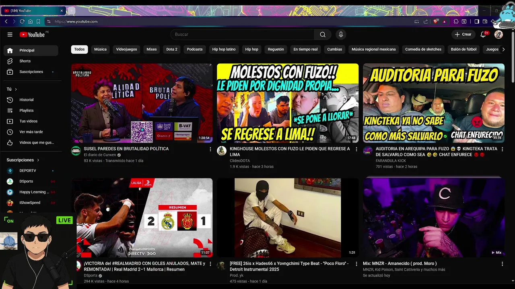Image resolution: width=515 pixels, height=289 pixels.
Task: Play the MOLESTOS CON FUZO thumbnail
Action: (x=288, y=103)
